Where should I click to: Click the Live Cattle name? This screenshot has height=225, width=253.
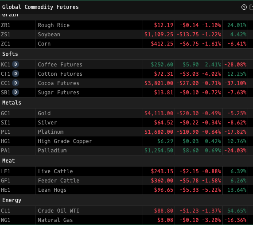55,171
